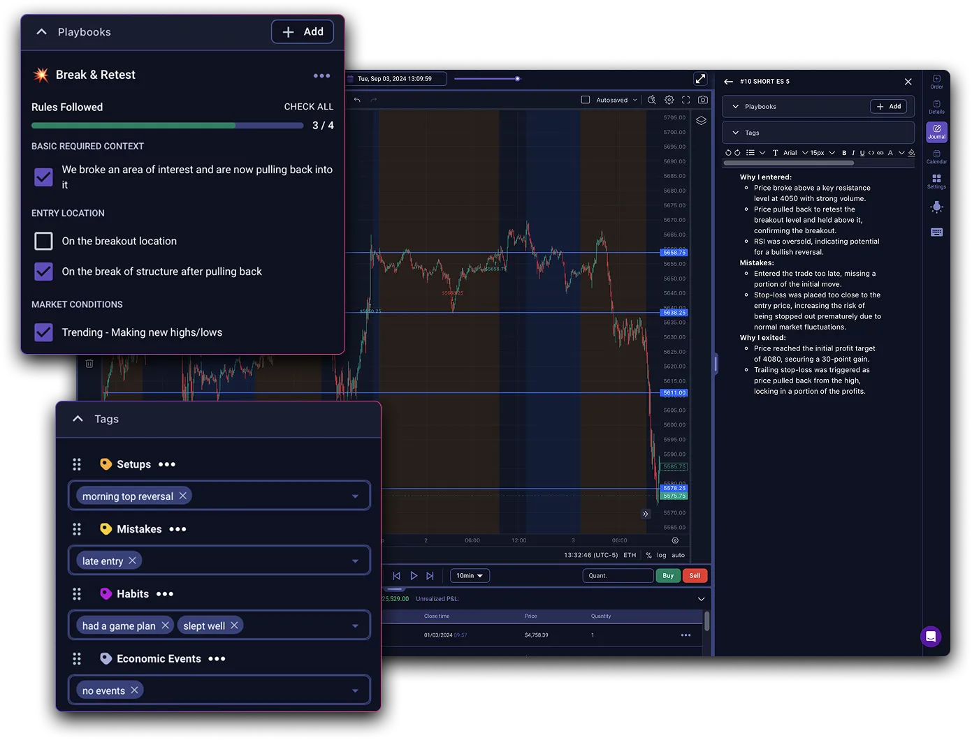Click the replay progress slider handle
Image resolution: width=972 pixels, height=740 pixels.
pyautogui.click(x=517, y=79)
